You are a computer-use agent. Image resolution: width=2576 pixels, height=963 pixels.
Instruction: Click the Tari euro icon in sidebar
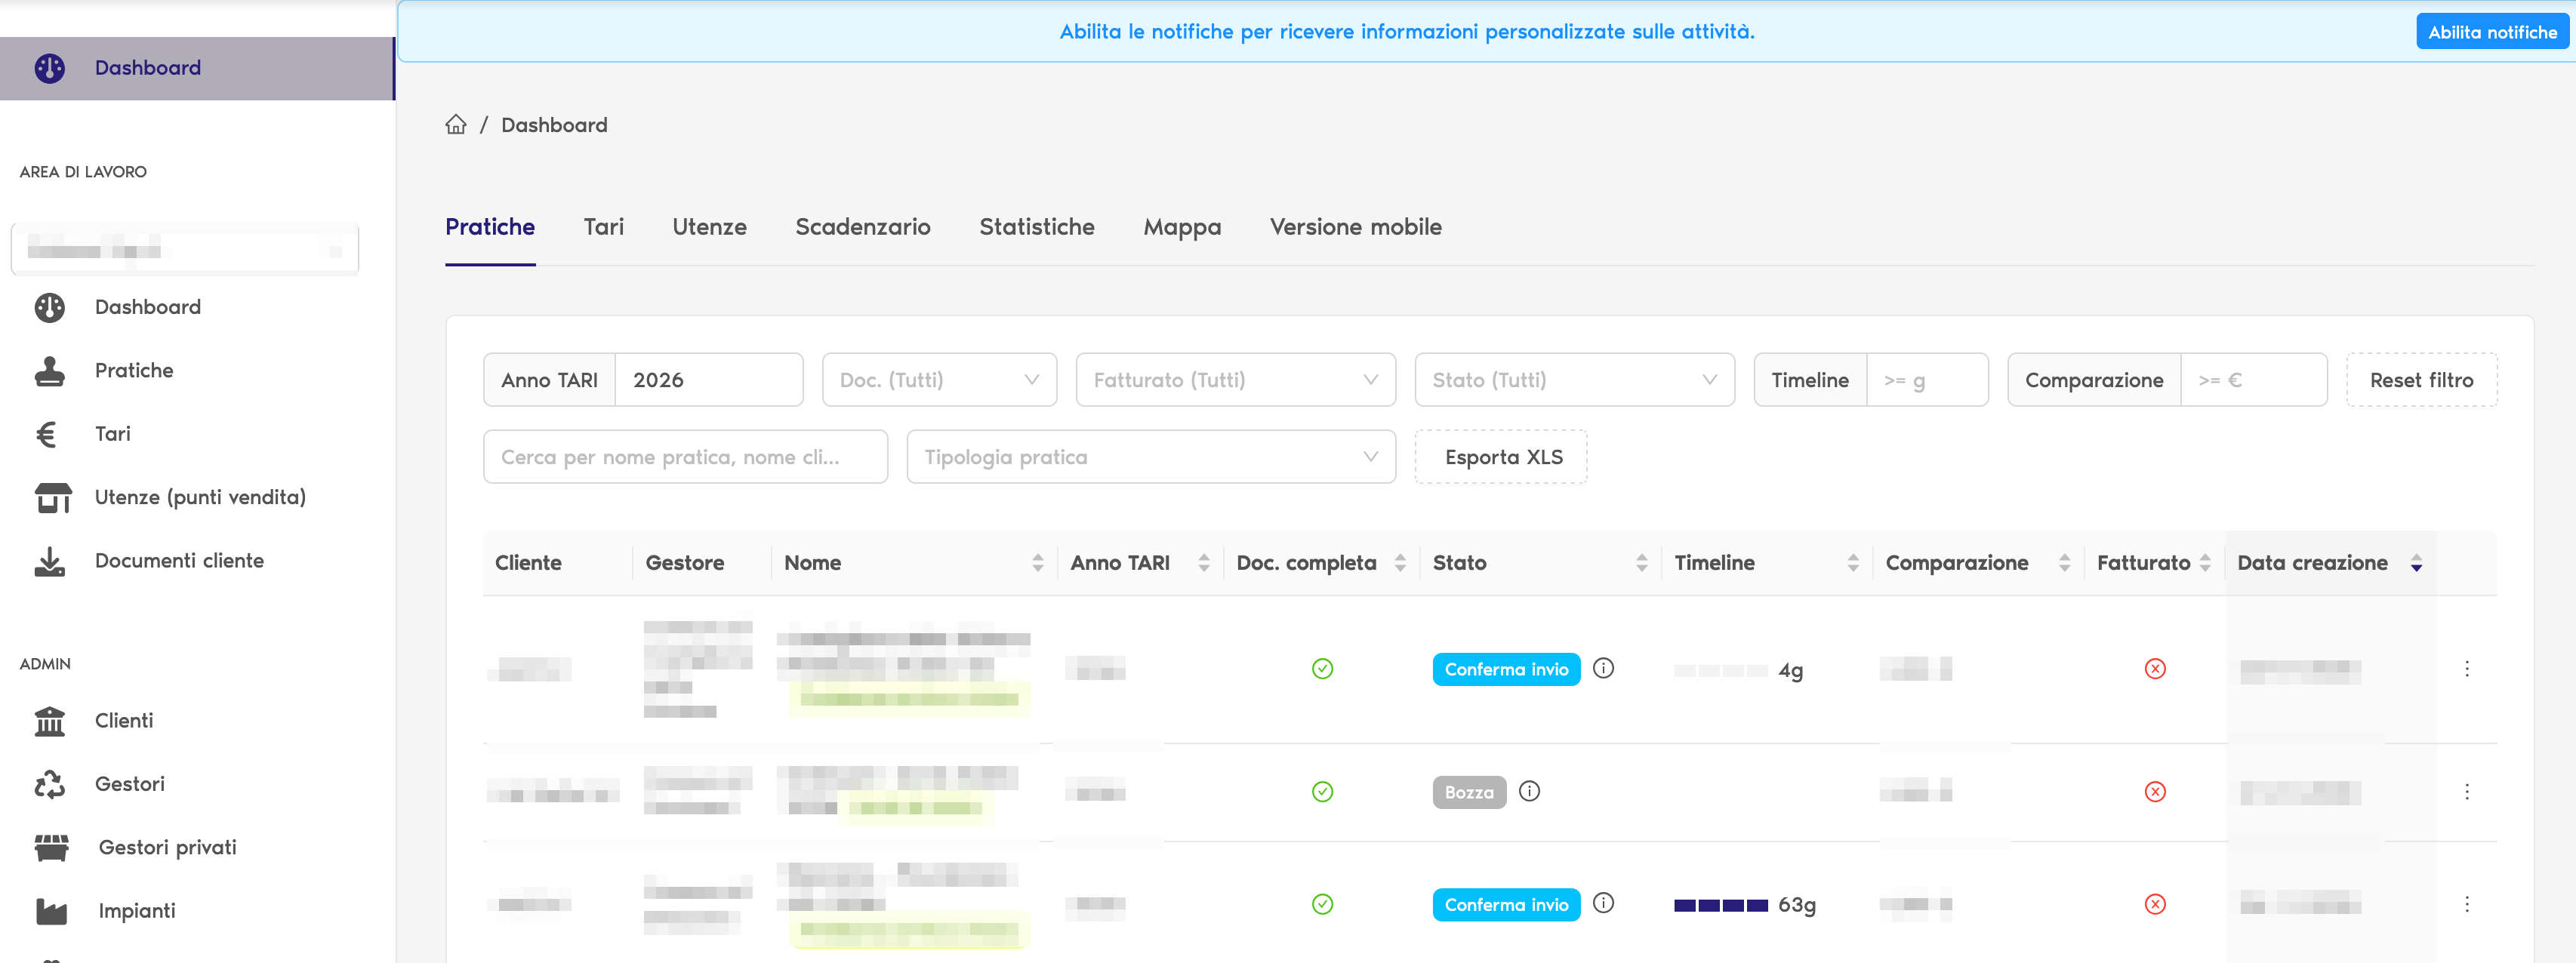(x=46, y=434)
